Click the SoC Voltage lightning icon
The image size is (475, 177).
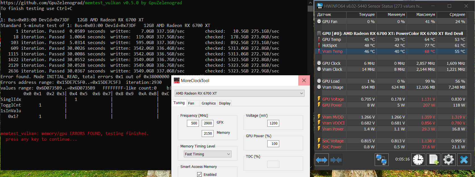tap(319, 141)
